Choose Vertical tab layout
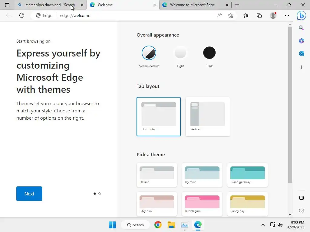The image size is (310, 232). click(x=208, y=116)
